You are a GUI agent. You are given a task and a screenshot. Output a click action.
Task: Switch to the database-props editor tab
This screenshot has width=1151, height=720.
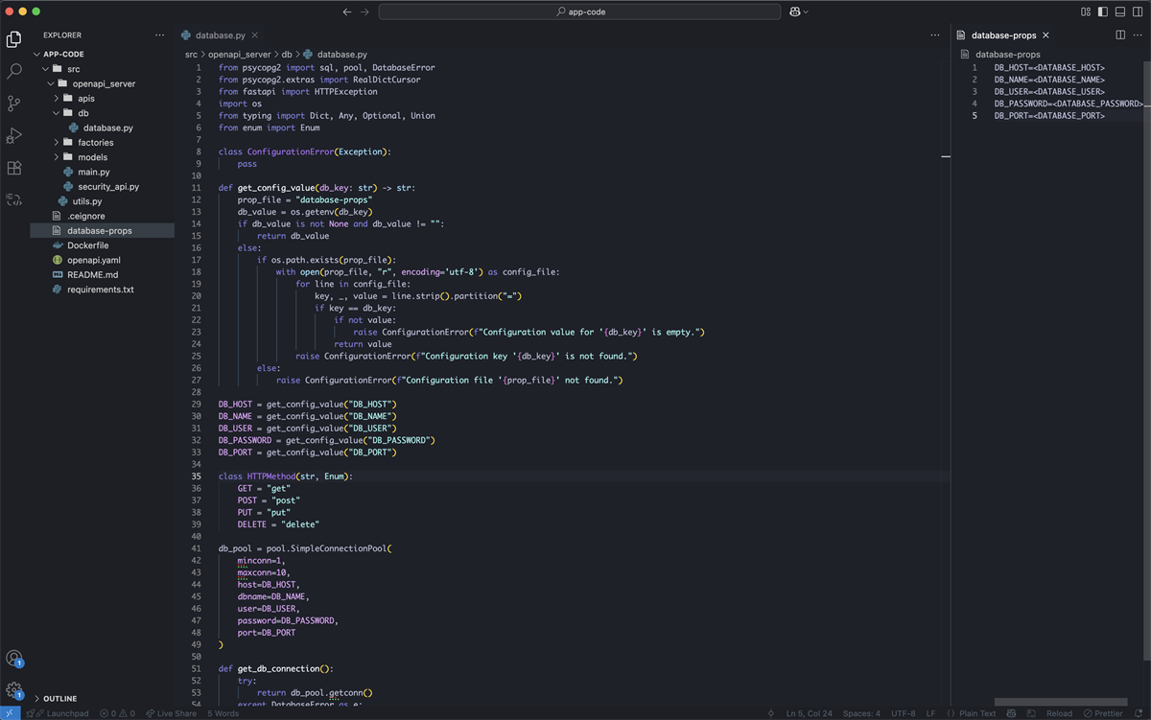(1004, 35)
